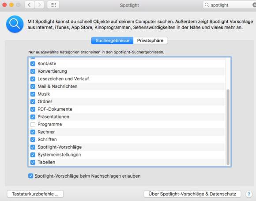The width and height of the screenshot is (256, 201).
Task: Clear the spotlight search field text
Action: [254, 5]
